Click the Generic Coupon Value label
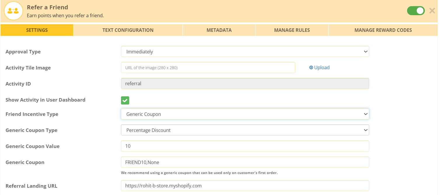Viewport: 440px width, 195px height. [x=33, y=146]
